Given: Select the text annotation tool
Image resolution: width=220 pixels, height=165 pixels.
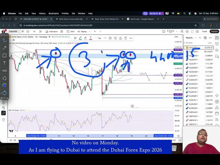Looking at the screenshot, I should pyautogui.click(x=4, y=63).
